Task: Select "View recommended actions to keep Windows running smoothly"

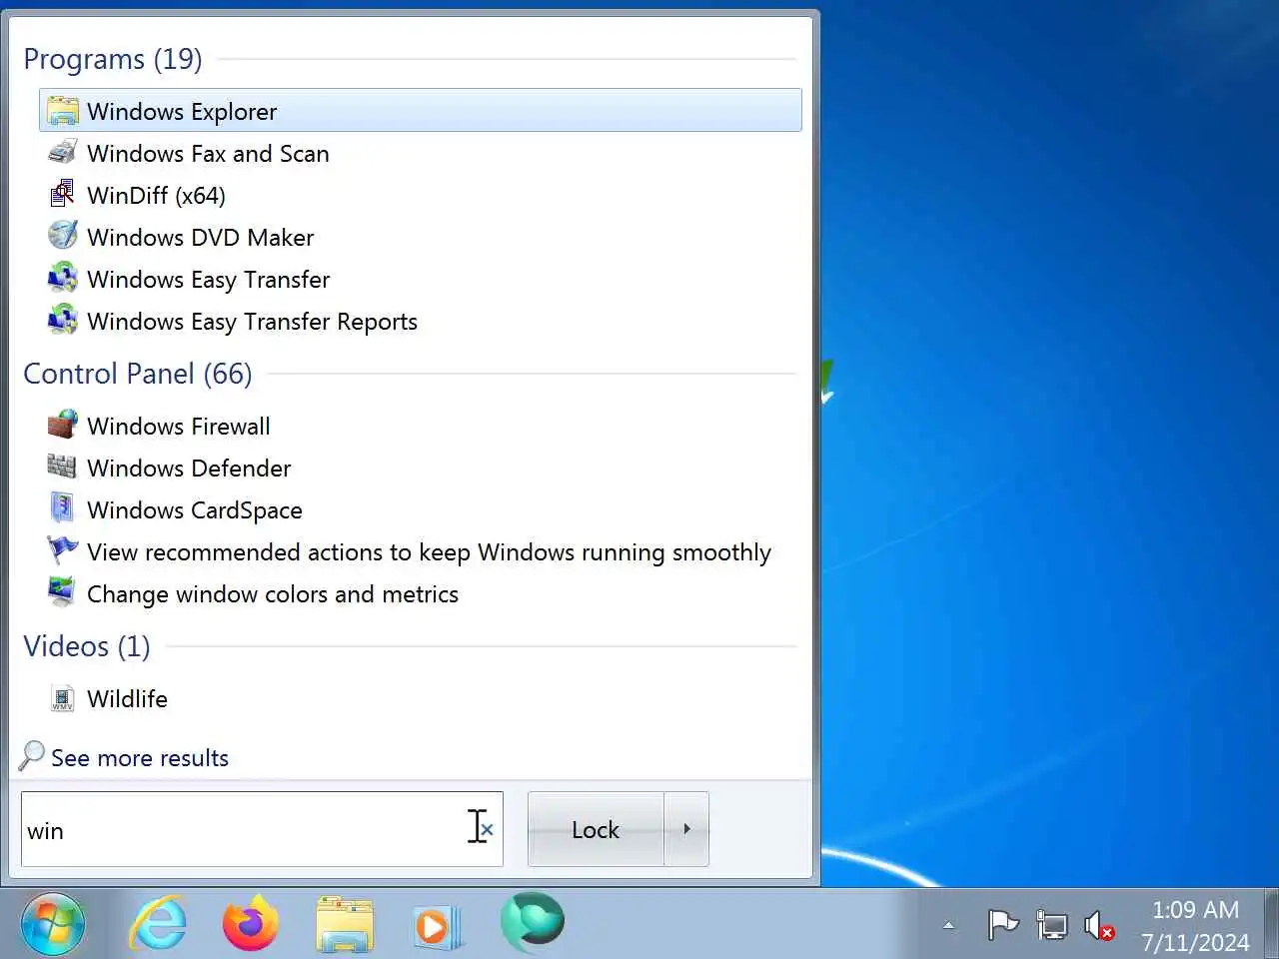Action: (x=430, y=552)
